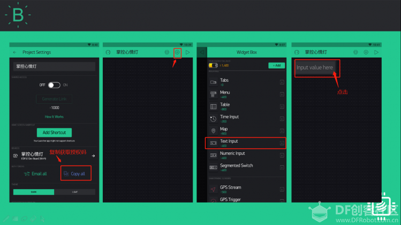Image resolution: width=401 pixels, height=225 pixels.
Task: Open info for Numeric Input widget
Action: 282,156
